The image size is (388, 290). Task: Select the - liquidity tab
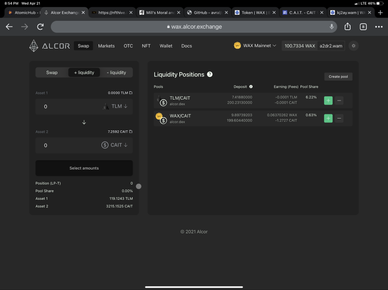[116, 72]
